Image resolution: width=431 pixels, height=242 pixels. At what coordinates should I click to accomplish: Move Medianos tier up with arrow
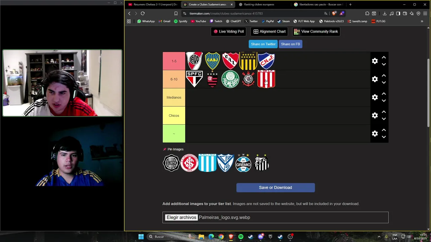click(x=384, y=94)
